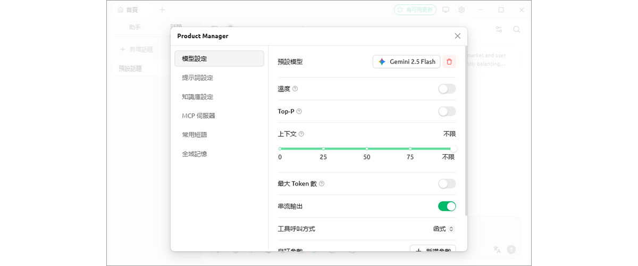Image resolution: width=638 pixels, height=266 pixels.
Task: Click 新增話題 in main window
Action: 137,49
